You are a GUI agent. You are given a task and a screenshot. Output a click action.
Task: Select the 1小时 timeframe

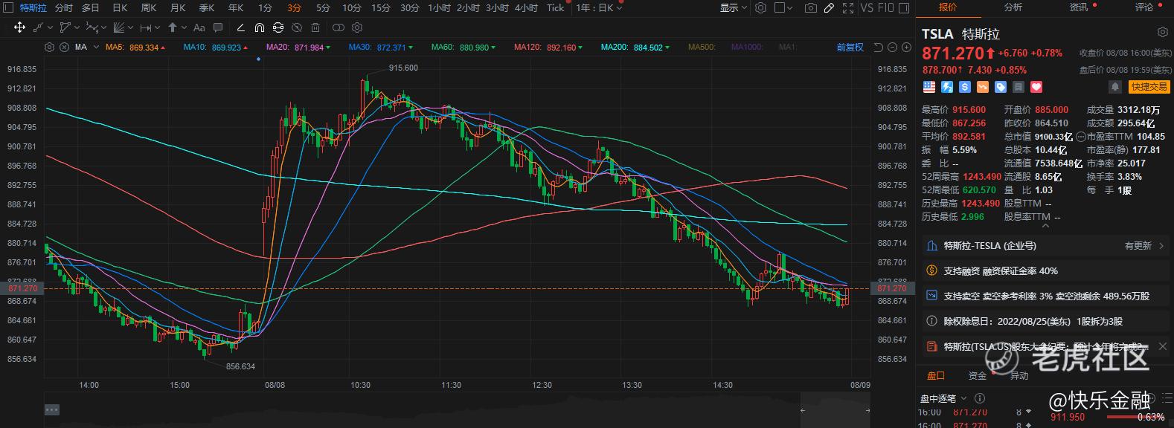tap(439, 7)
